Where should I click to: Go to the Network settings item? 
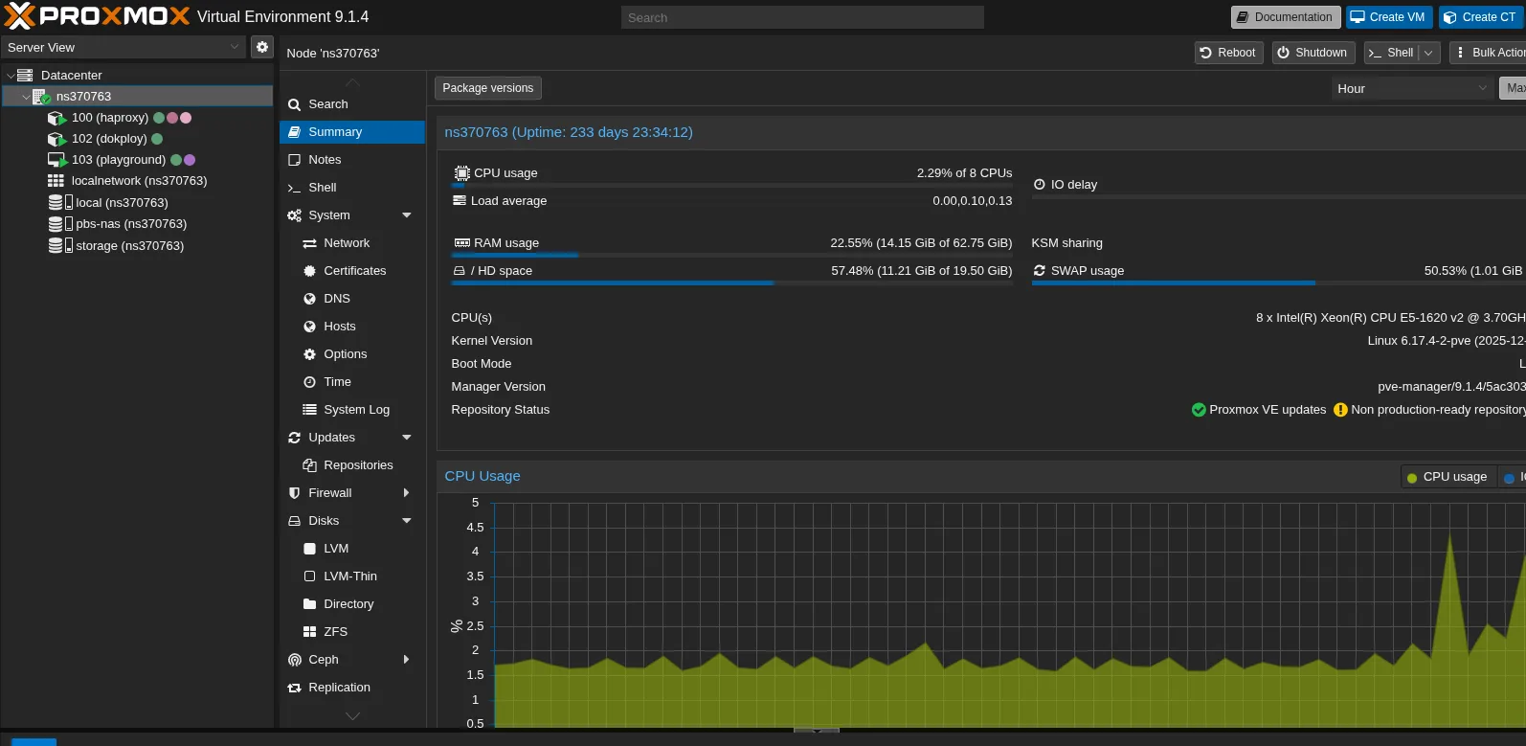[x=352, y=243]
